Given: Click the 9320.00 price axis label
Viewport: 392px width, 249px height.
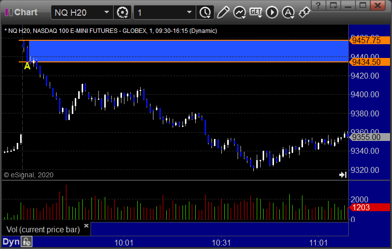Looking at the screenshot, I should [x=365, y=170].
